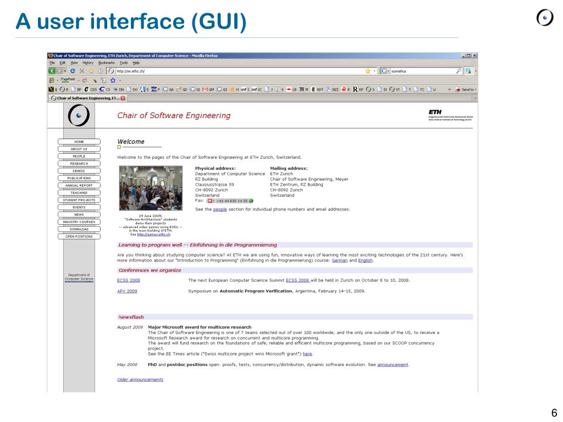Screen dimensions: 563x422
Task: Click the TEACHING navigation button
Action: tap(79, 193)
